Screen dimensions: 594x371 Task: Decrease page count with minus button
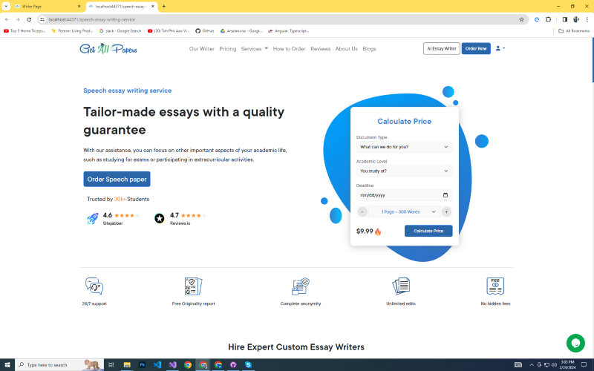pyautogui.click(x=362, y=211)
